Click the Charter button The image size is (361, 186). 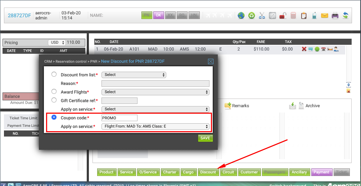[x=170, y=172]
